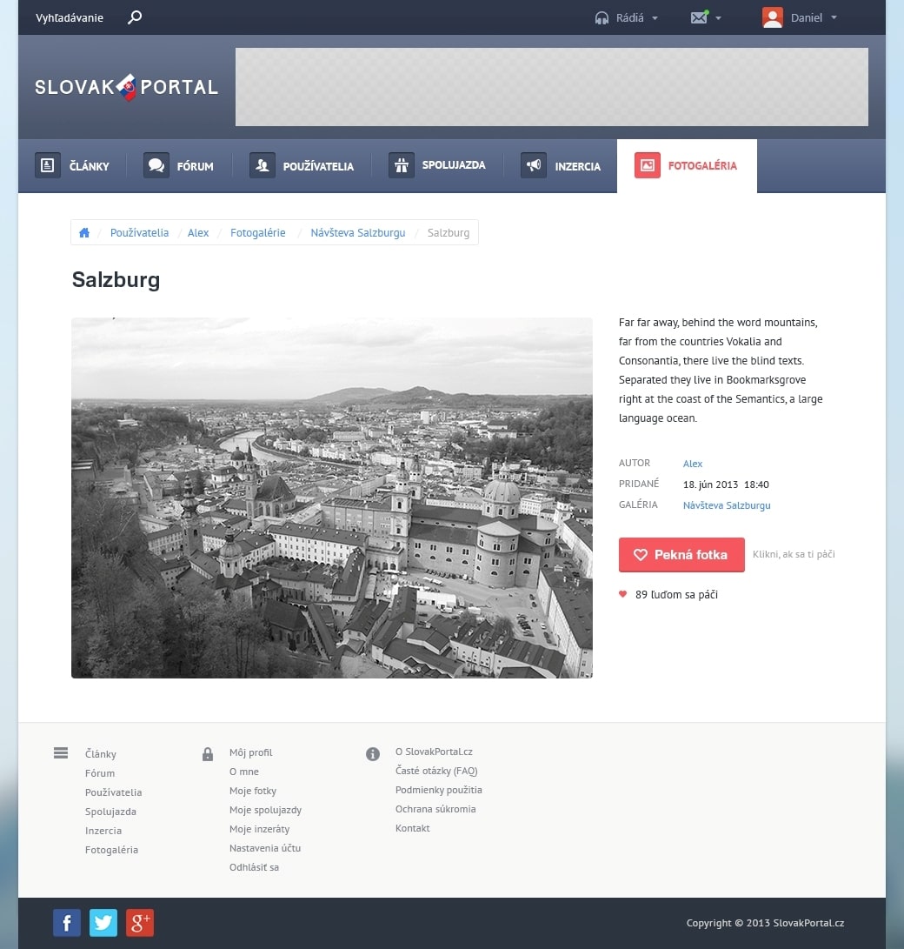Like photo with Pekná fotka button

click(x=681, y=555)
